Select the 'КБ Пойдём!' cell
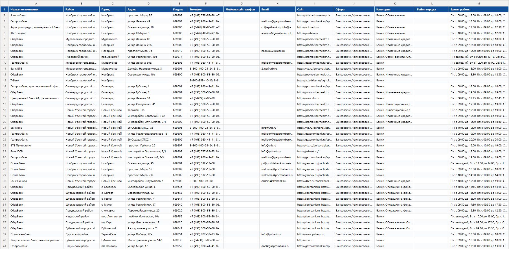This screenshot has height=254, width=509. pyautogui.click(x=36, y=33)
